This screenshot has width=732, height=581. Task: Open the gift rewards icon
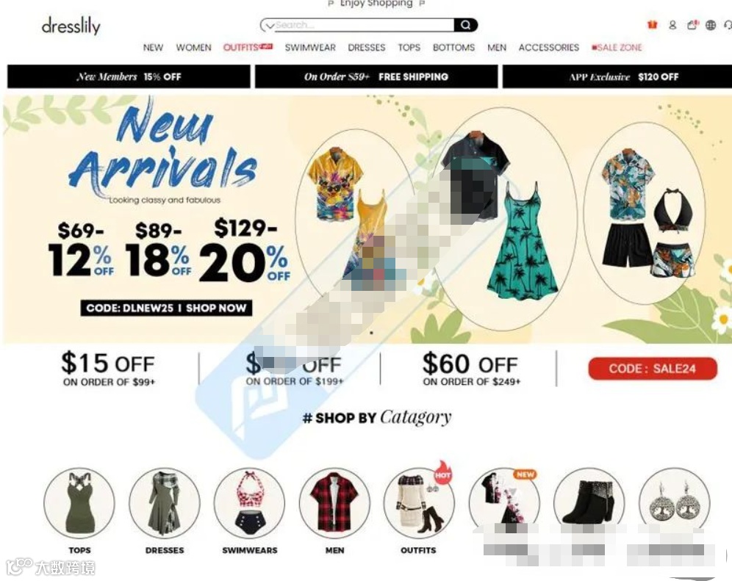tap(652, 25)
